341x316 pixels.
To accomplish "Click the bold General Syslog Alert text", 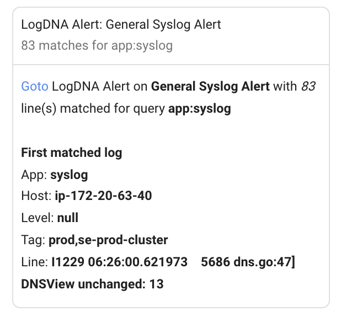I will 210,87.
